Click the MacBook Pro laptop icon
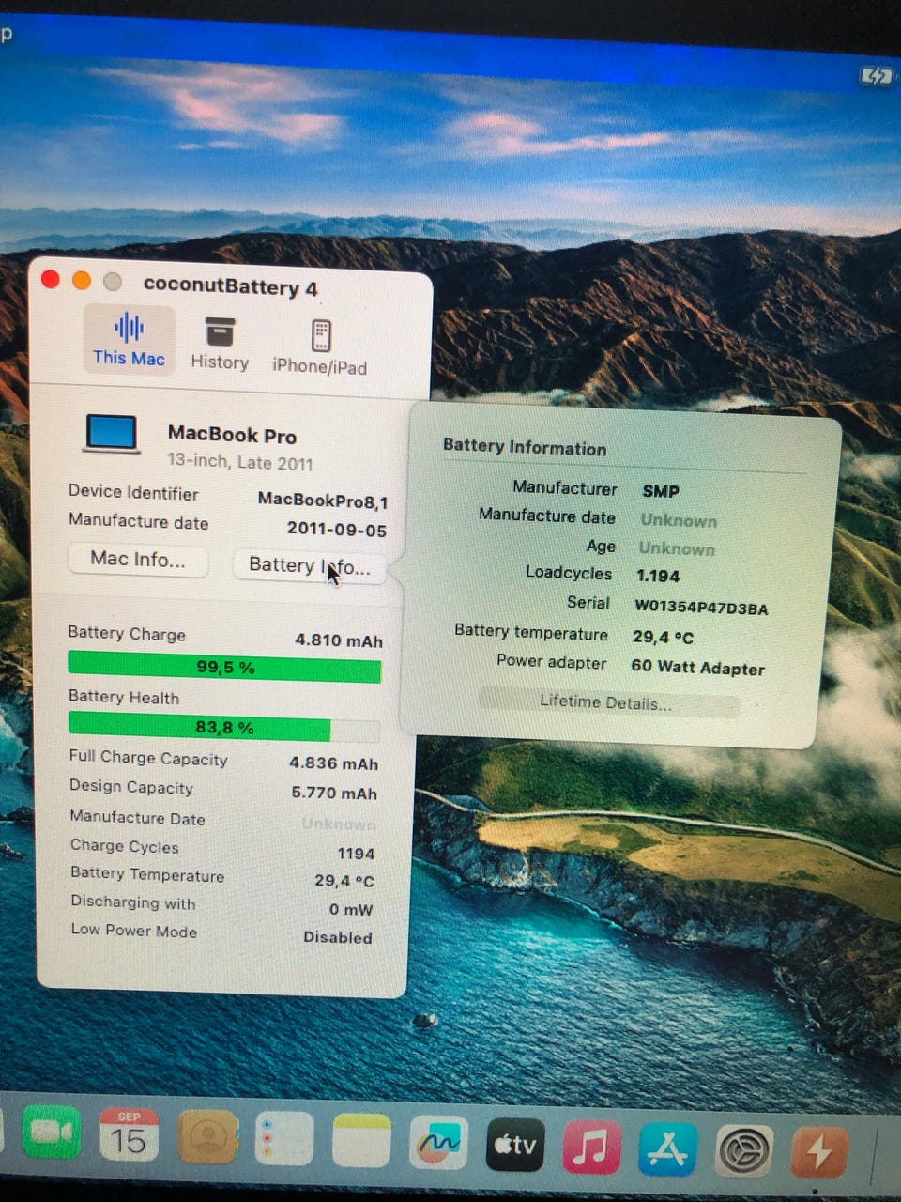901x1202 pixels. pos(112,434)
